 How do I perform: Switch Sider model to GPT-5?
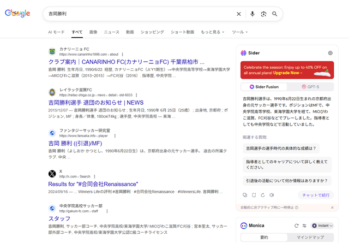(310, 87)
